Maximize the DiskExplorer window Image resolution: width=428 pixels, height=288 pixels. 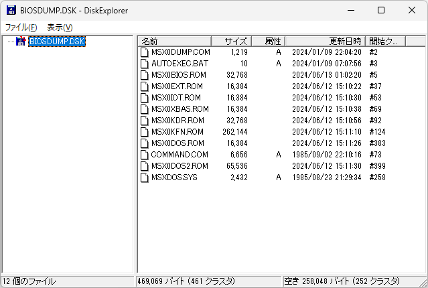[x=381, y=10]
